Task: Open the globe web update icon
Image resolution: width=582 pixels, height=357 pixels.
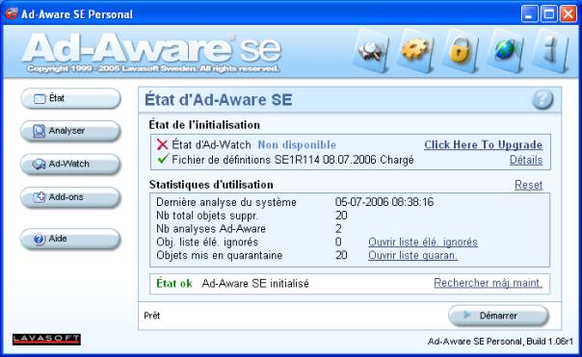Action: [505, 51]
